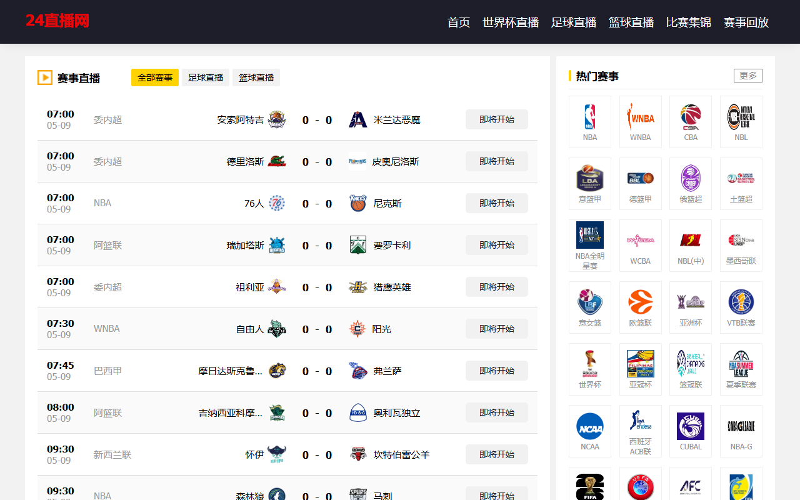Click 即将开始 for 自由人 vs 阳光

pyautogui.click(x=497, y=329)
